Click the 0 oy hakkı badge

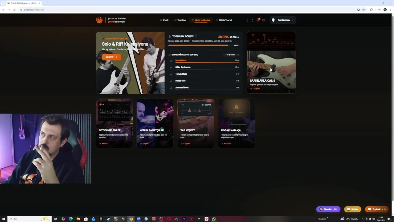[x=230, y=55]
